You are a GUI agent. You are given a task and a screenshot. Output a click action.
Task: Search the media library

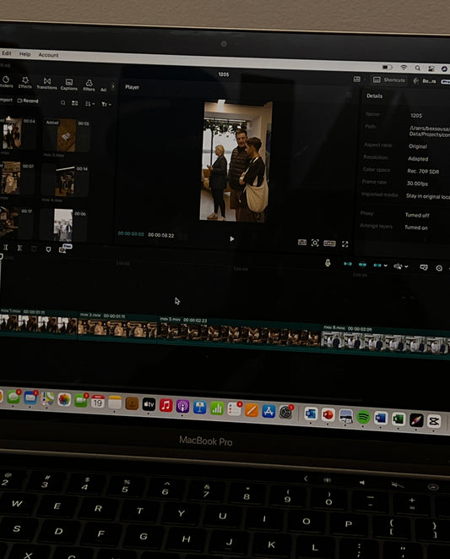[x=63, y=102]
